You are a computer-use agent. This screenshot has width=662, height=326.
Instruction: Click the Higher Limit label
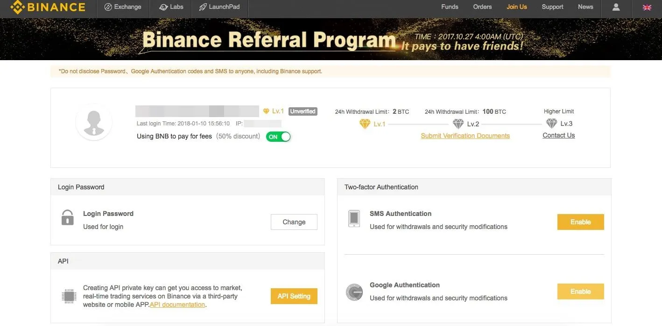tap(559, 111)
